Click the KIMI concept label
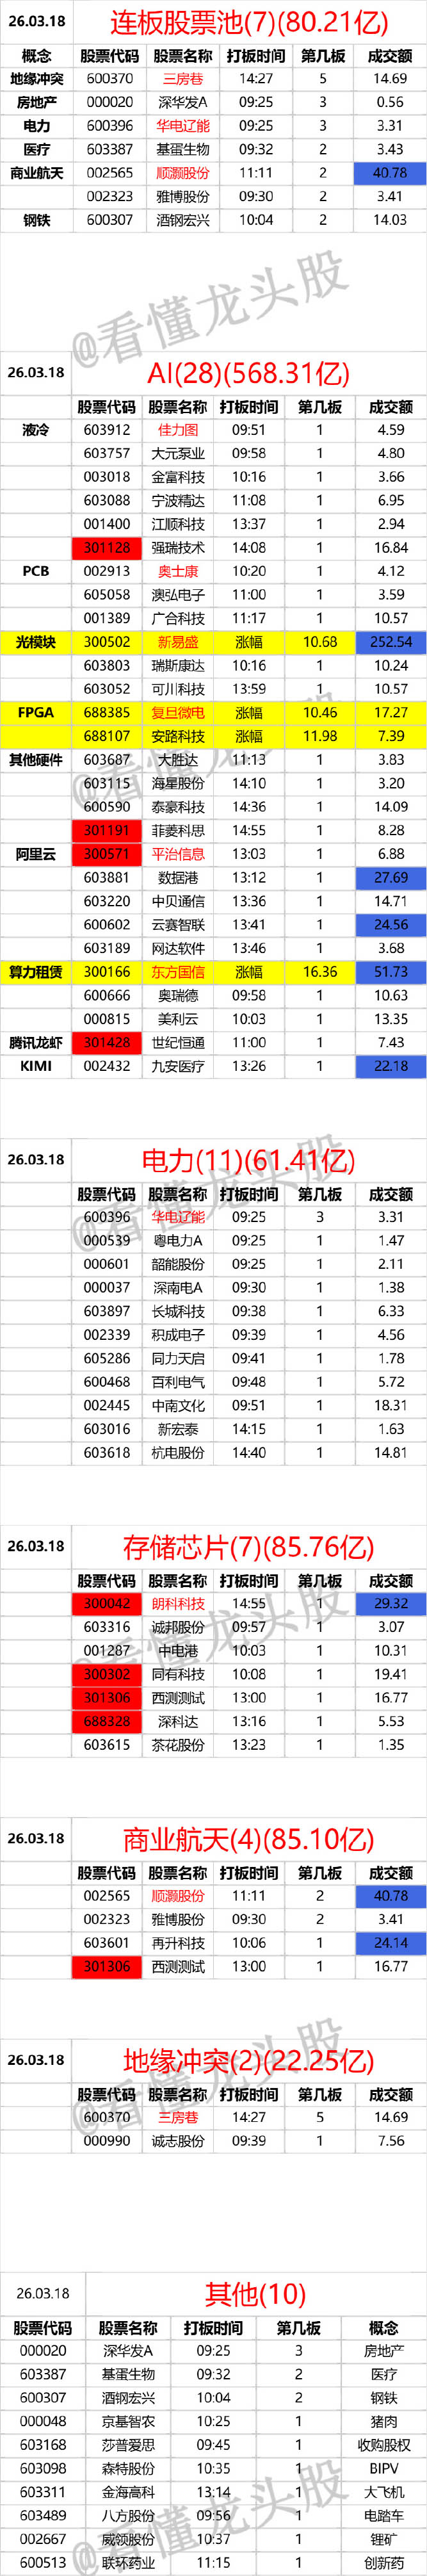427x2576 pixels. [x=36, y=1066]
